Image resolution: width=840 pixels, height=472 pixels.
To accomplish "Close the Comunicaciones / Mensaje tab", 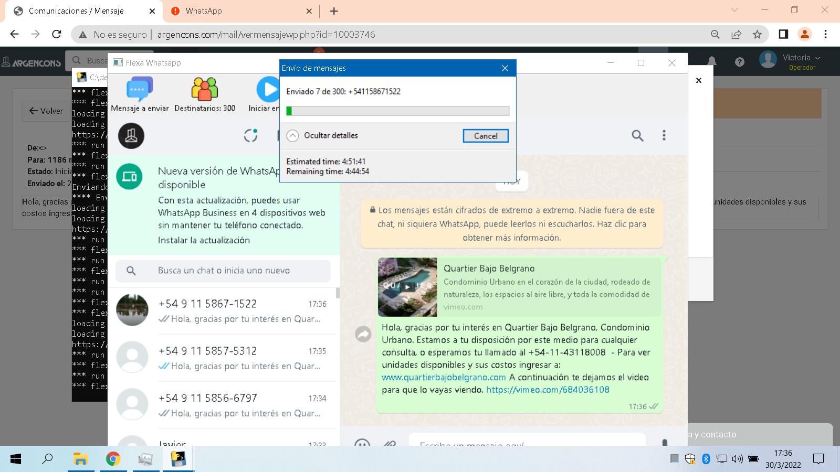I will pyautogui.click(x=152, y=11).
